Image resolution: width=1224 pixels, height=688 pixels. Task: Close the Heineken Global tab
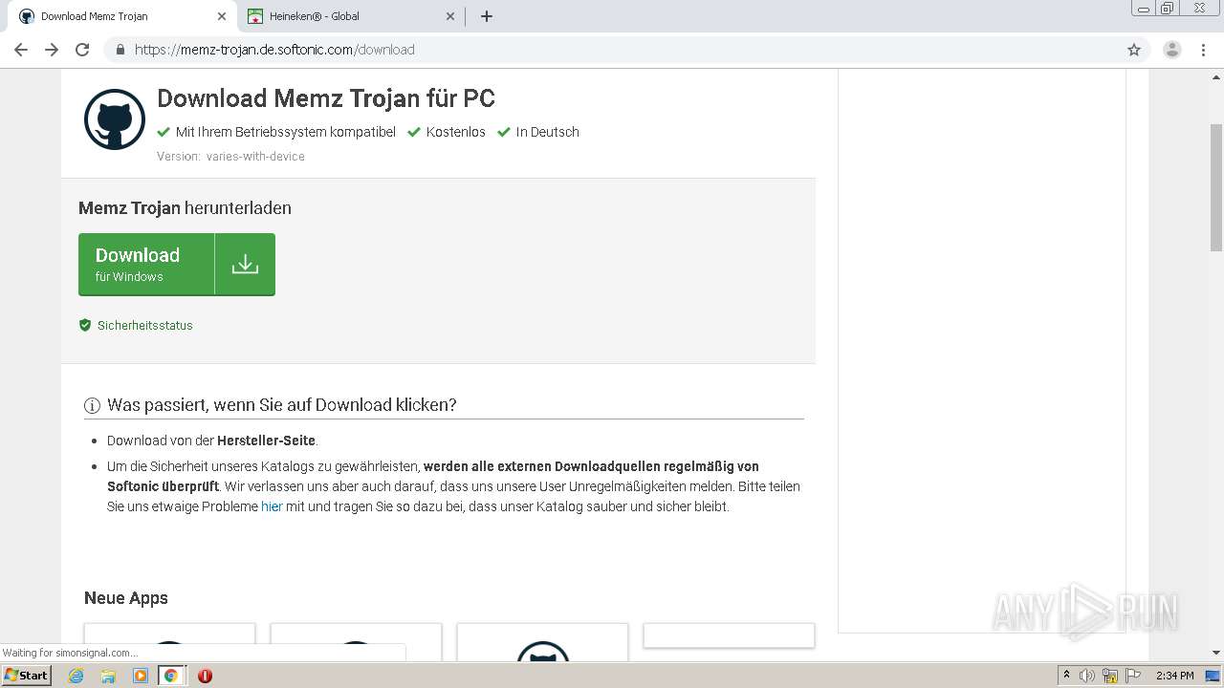(450, 16)
